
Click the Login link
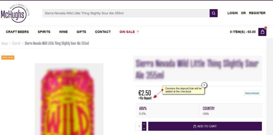232,13
